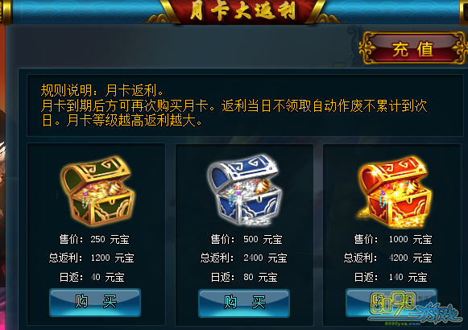Image resolution: width=468 pixels, height=330 pixels.
Task: Click the 月卡大返利 title banner
Action: (x=242, y=11)
